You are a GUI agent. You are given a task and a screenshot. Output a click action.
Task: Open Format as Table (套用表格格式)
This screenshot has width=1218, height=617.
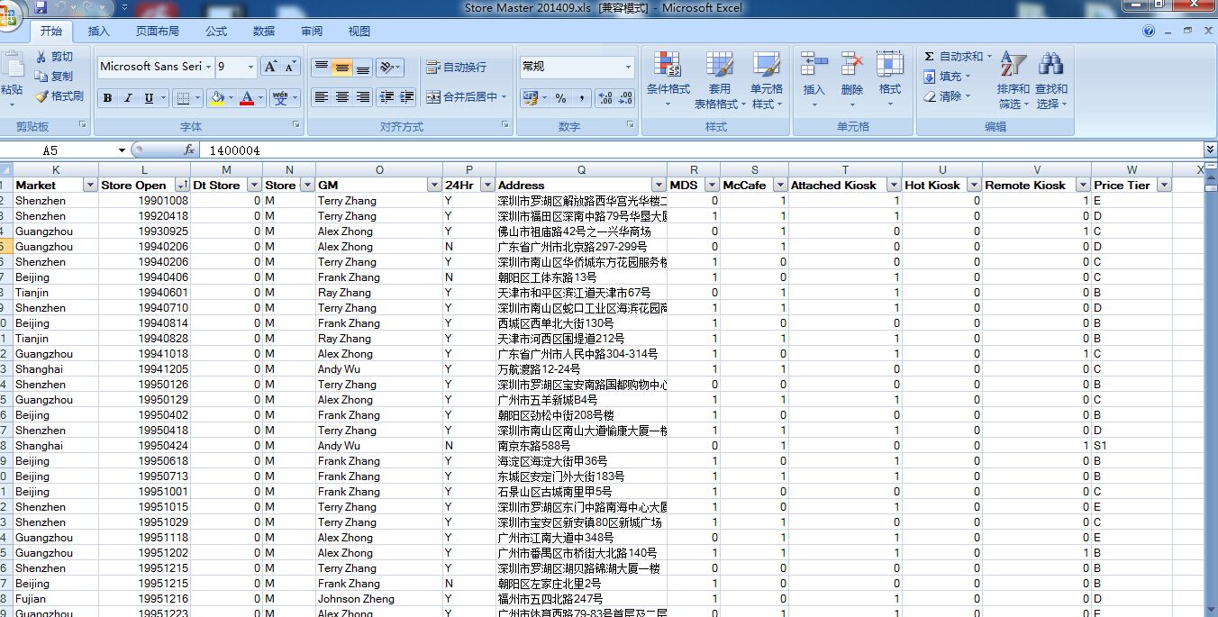(720, 79)
